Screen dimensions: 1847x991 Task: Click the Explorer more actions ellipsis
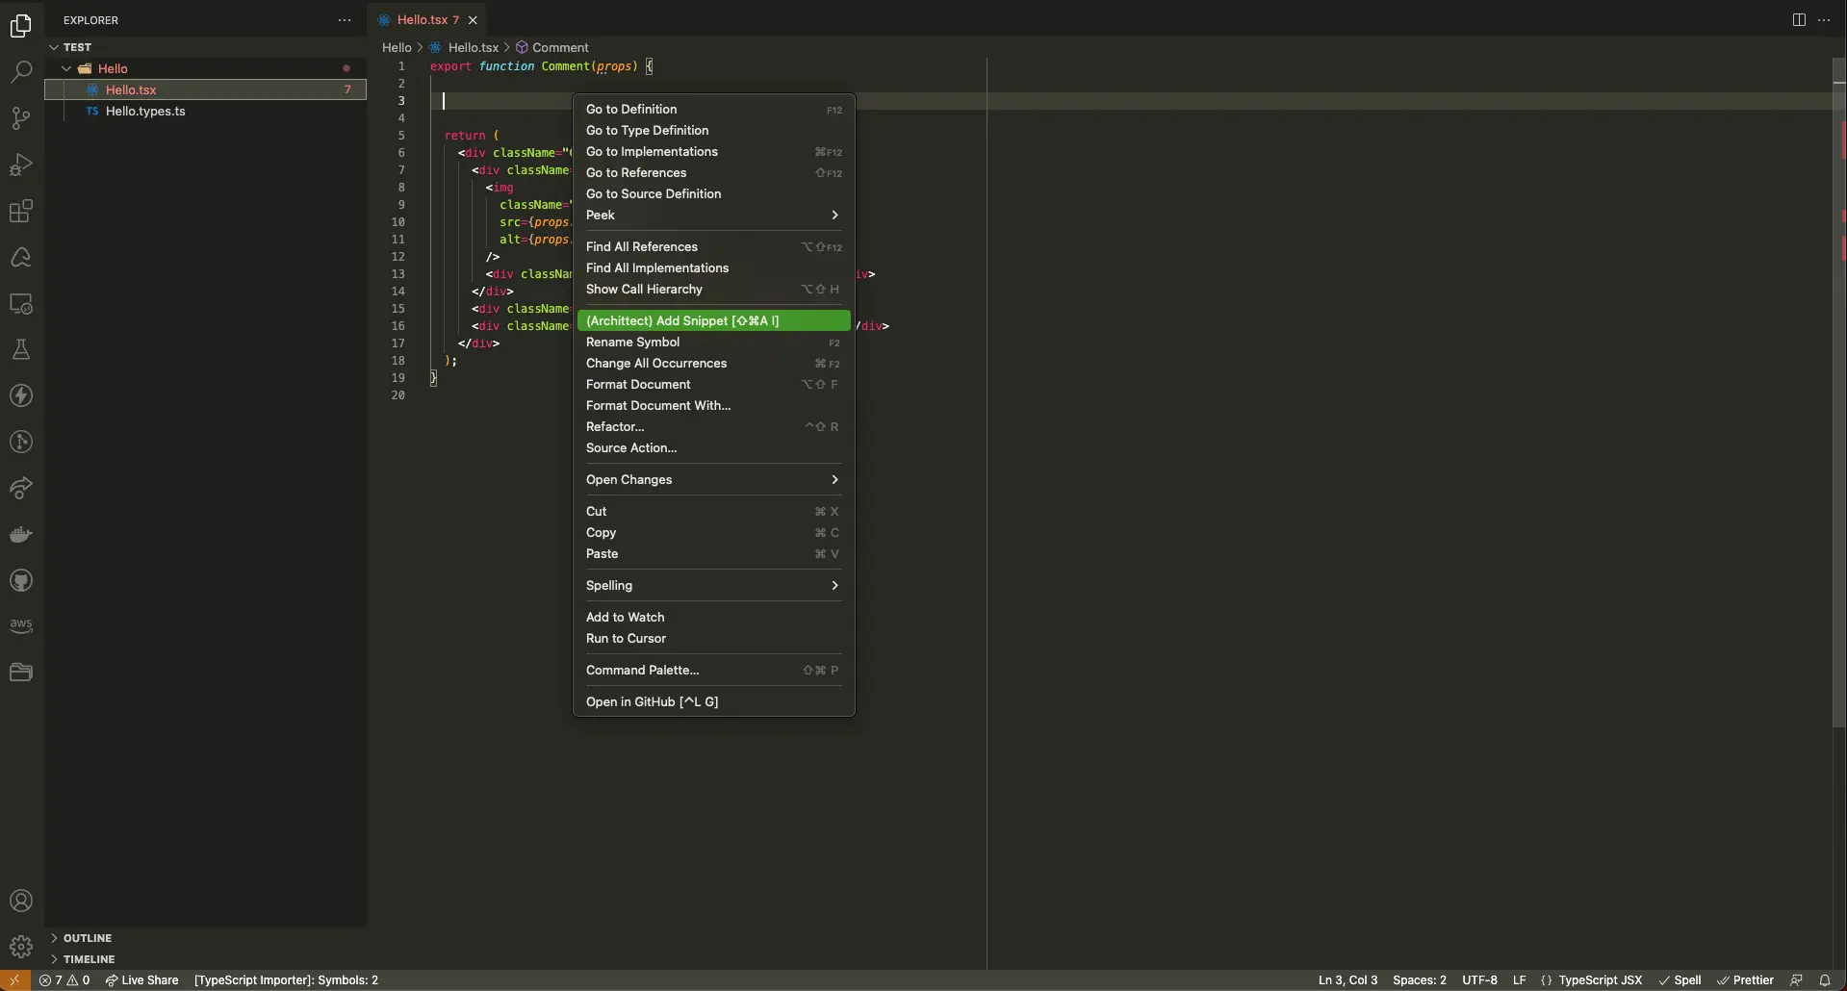point(345,20)
